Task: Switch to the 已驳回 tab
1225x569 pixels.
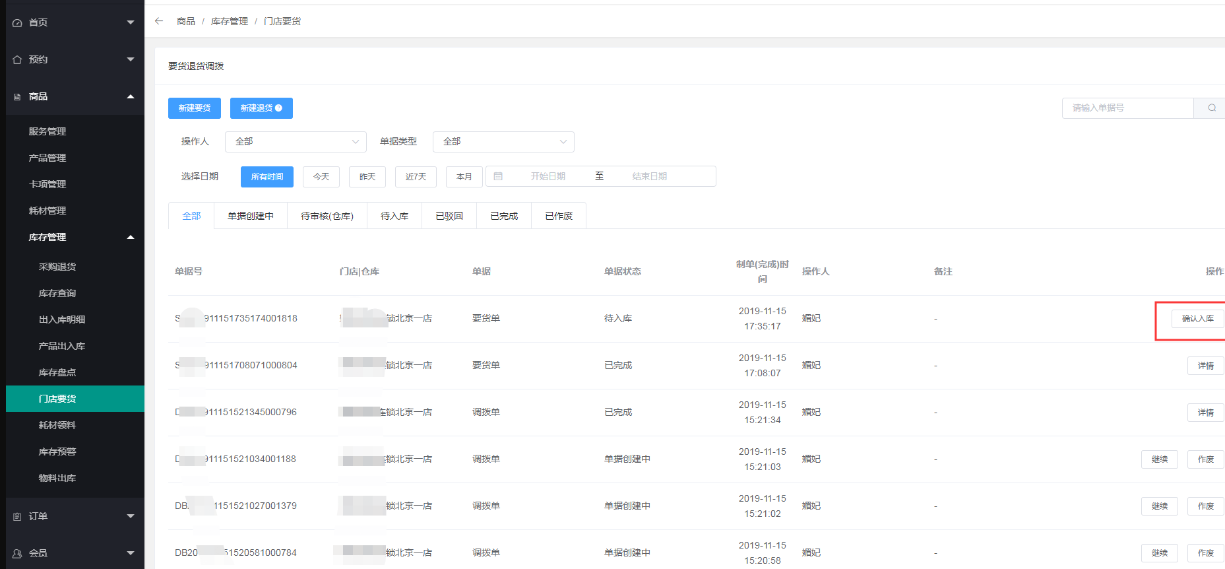Action: 449,216
